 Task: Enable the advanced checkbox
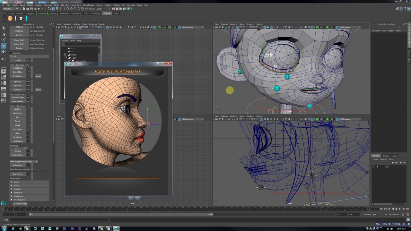(x=11, y=53)
